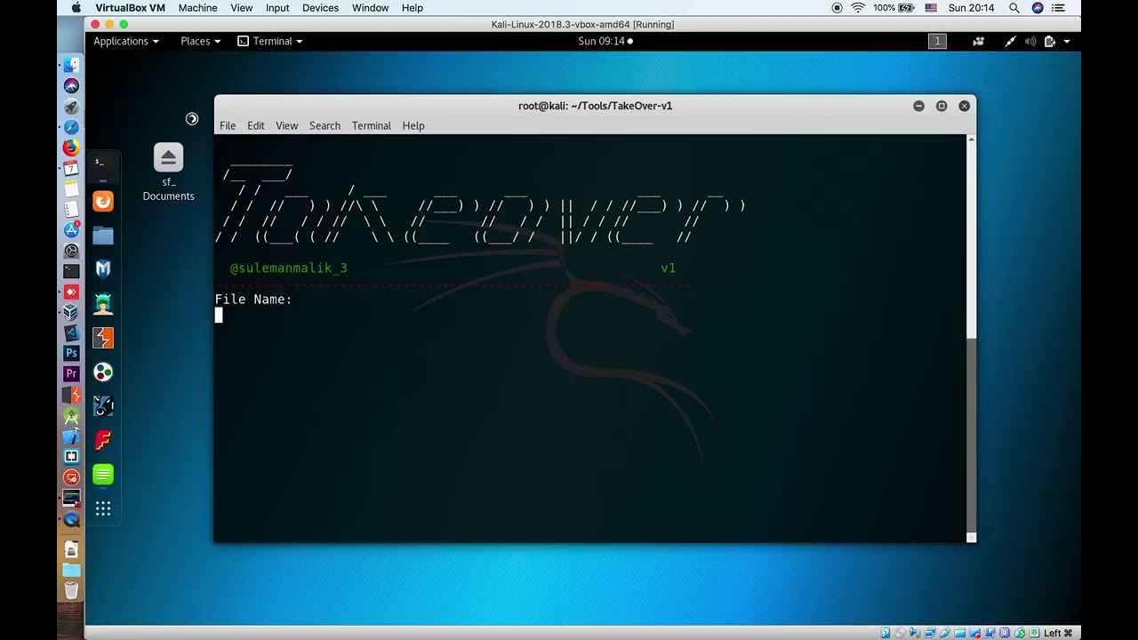Open the Places dropdown menu
This screenshot has width=1138, height=640.
tap(201, 41)
